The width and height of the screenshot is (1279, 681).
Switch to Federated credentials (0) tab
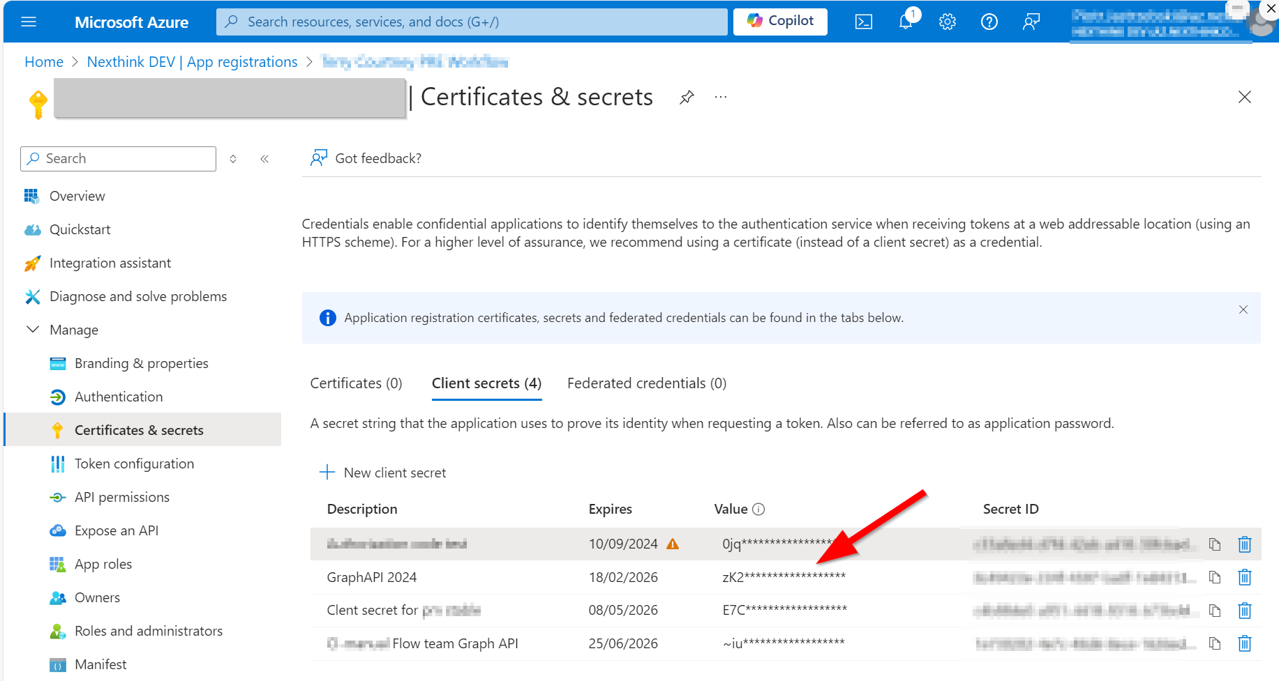(x=646, y=383)
